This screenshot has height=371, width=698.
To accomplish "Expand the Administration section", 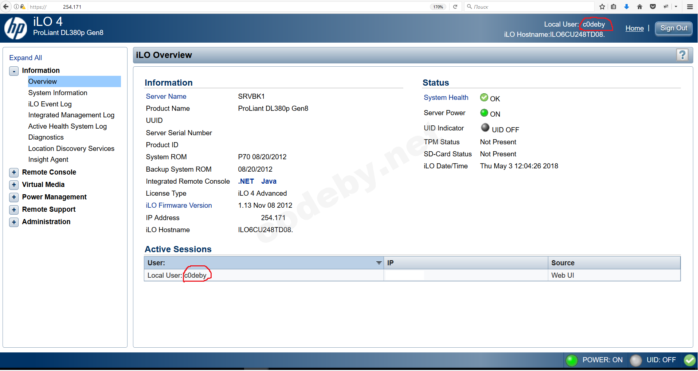I will 14,222.
